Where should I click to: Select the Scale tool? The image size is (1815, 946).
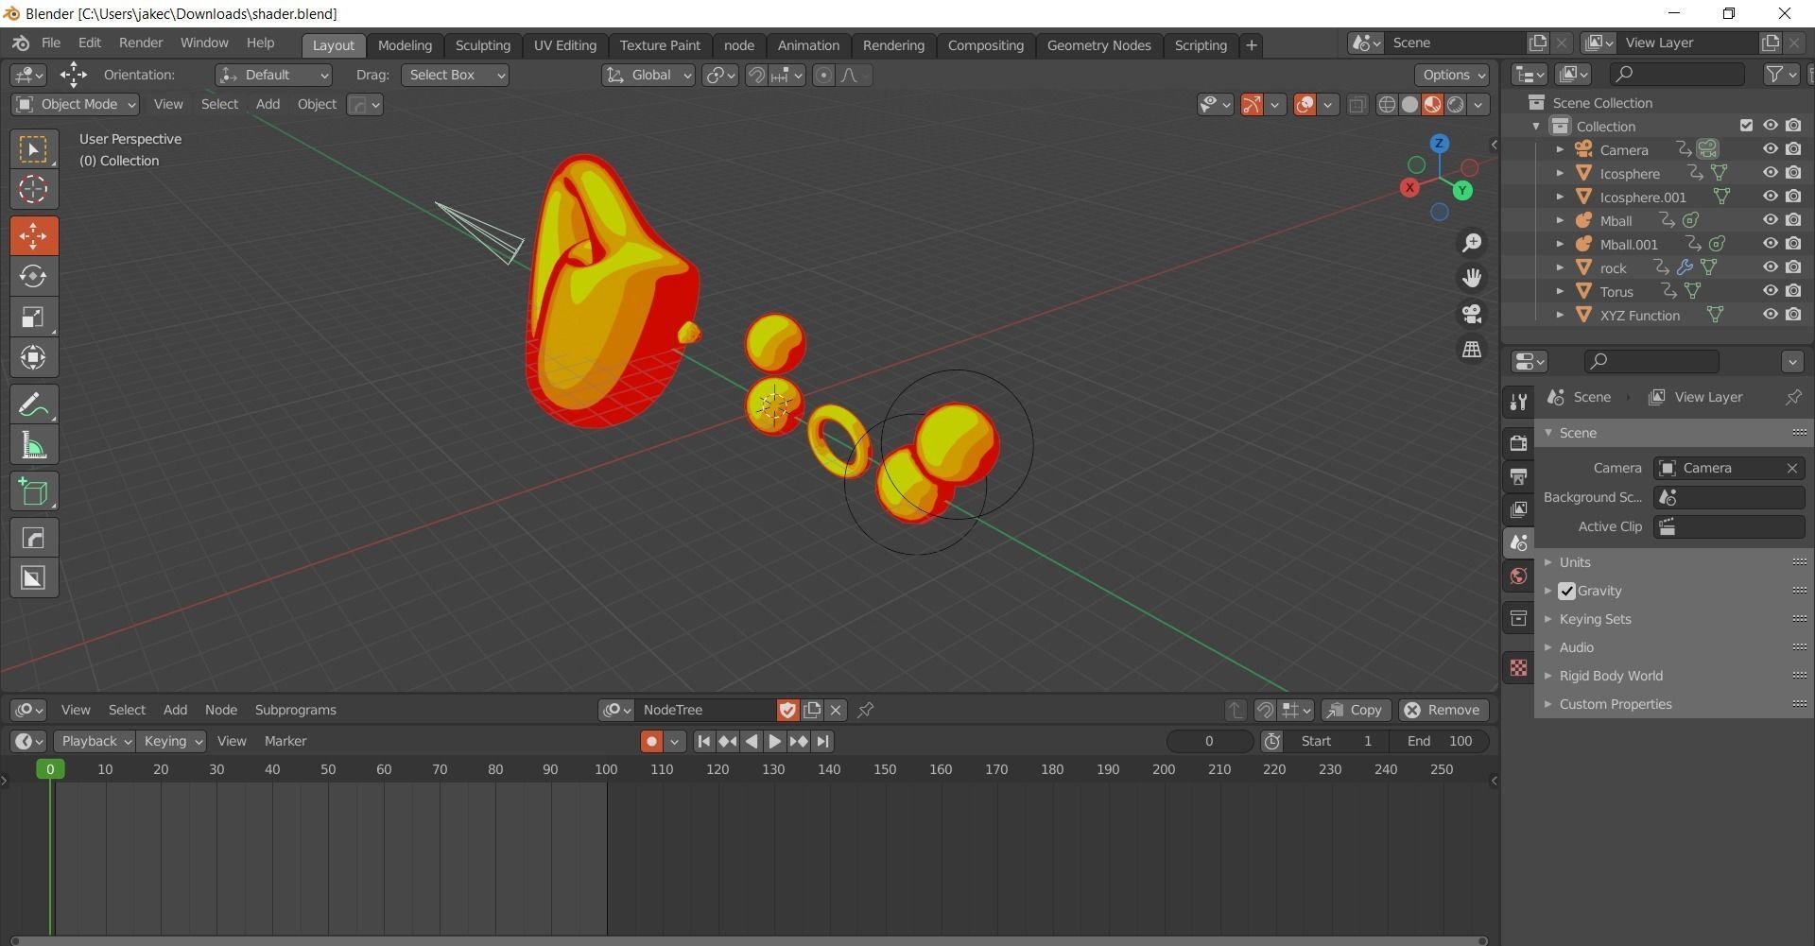[x=34, y=317]
